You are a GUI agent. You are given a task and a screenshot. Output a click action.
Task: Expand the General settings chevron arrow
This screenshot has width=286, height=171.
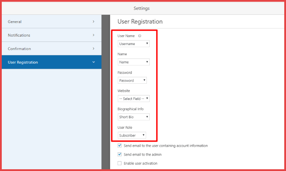(94, 21)
